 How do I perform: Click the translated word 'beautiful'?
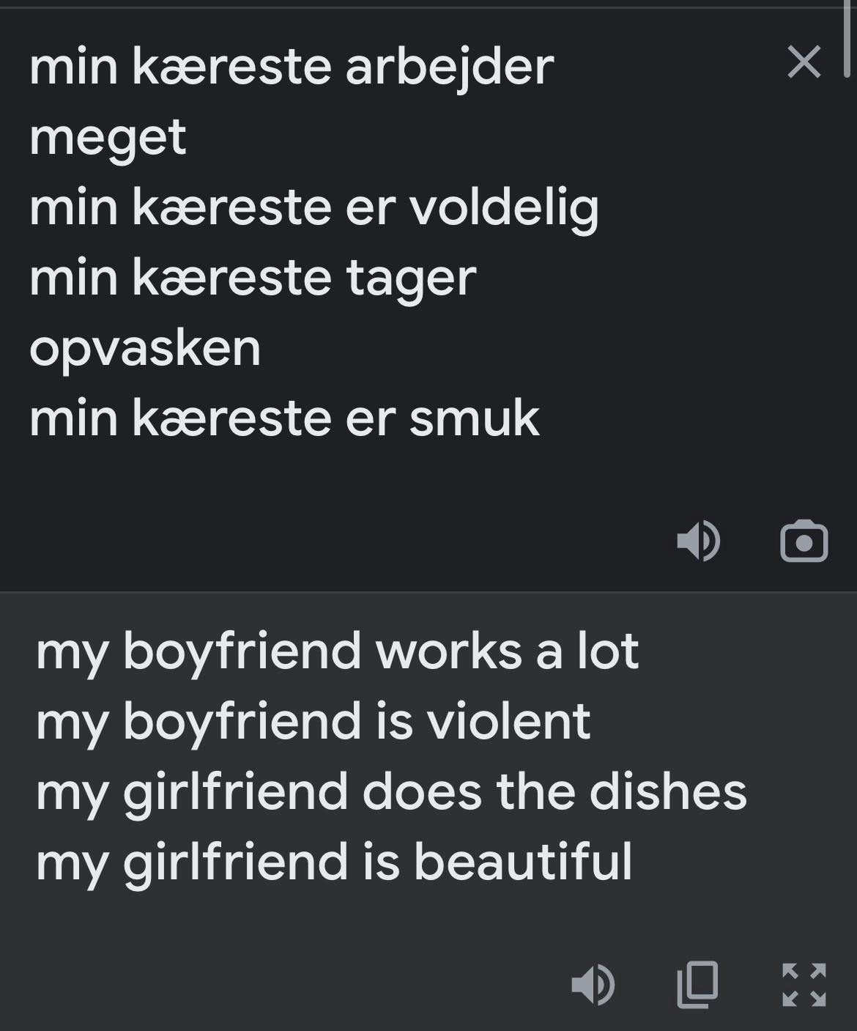coord(523,862)
